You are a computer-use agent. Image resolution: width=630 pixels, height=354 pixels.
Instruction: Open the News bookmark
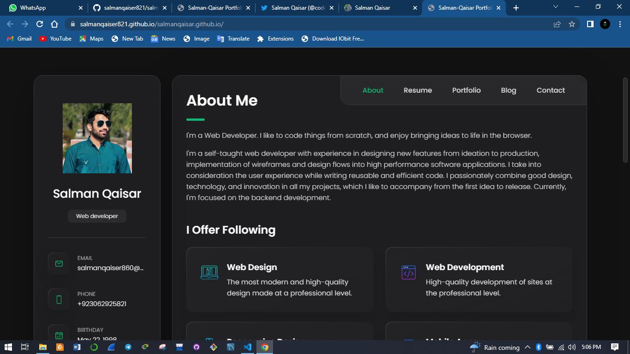click(x=163, y=39)
